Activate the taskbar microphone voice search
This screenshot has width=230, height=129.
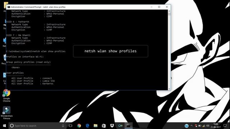[x=63, y=126]
